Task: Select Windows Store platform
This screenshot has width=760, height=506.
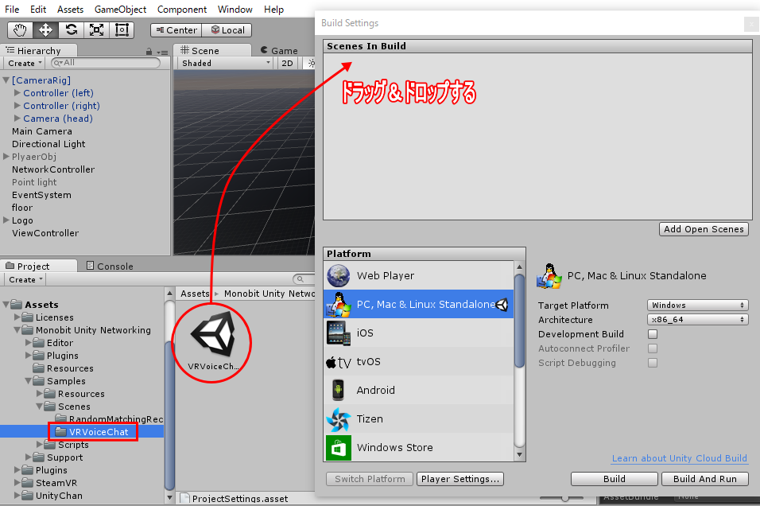Action: point(418,447)
